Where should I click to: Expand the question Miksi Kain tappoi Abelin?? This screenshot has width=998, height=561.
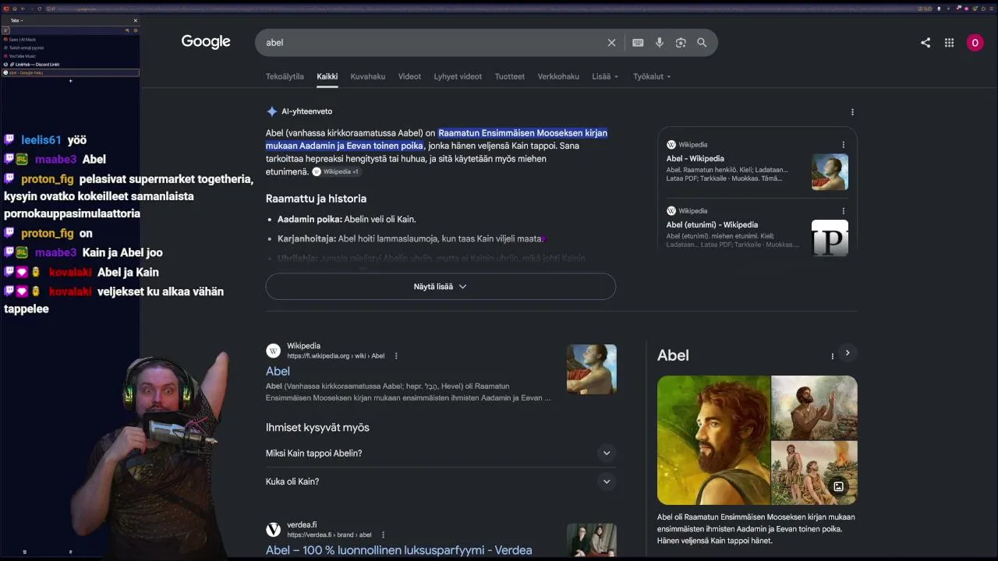point(441,453)
